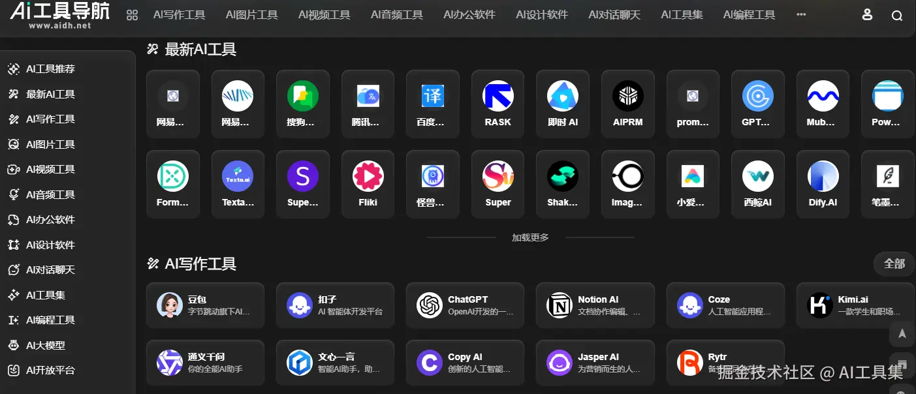
Task: Open the Texta.ai tool card
Action: 238,184
